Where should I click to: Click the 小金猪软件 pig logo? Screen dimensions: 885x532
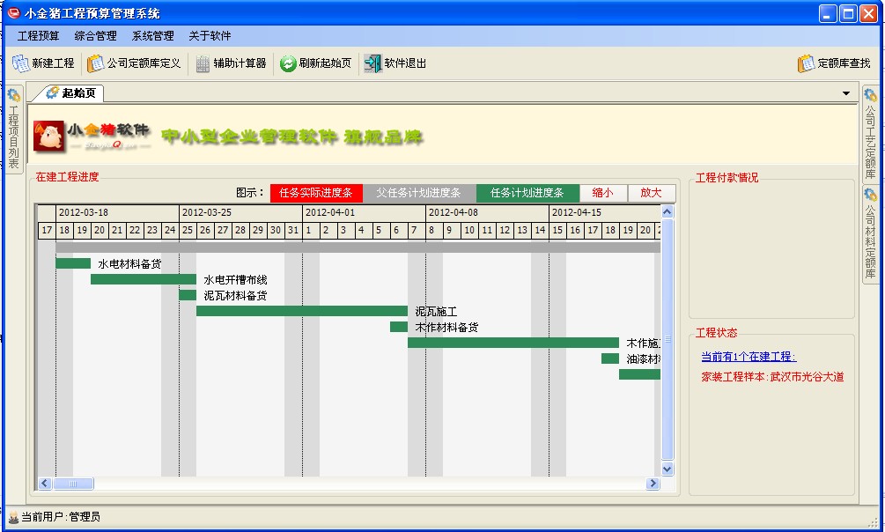pyautogui.click(x=49, y=137)
